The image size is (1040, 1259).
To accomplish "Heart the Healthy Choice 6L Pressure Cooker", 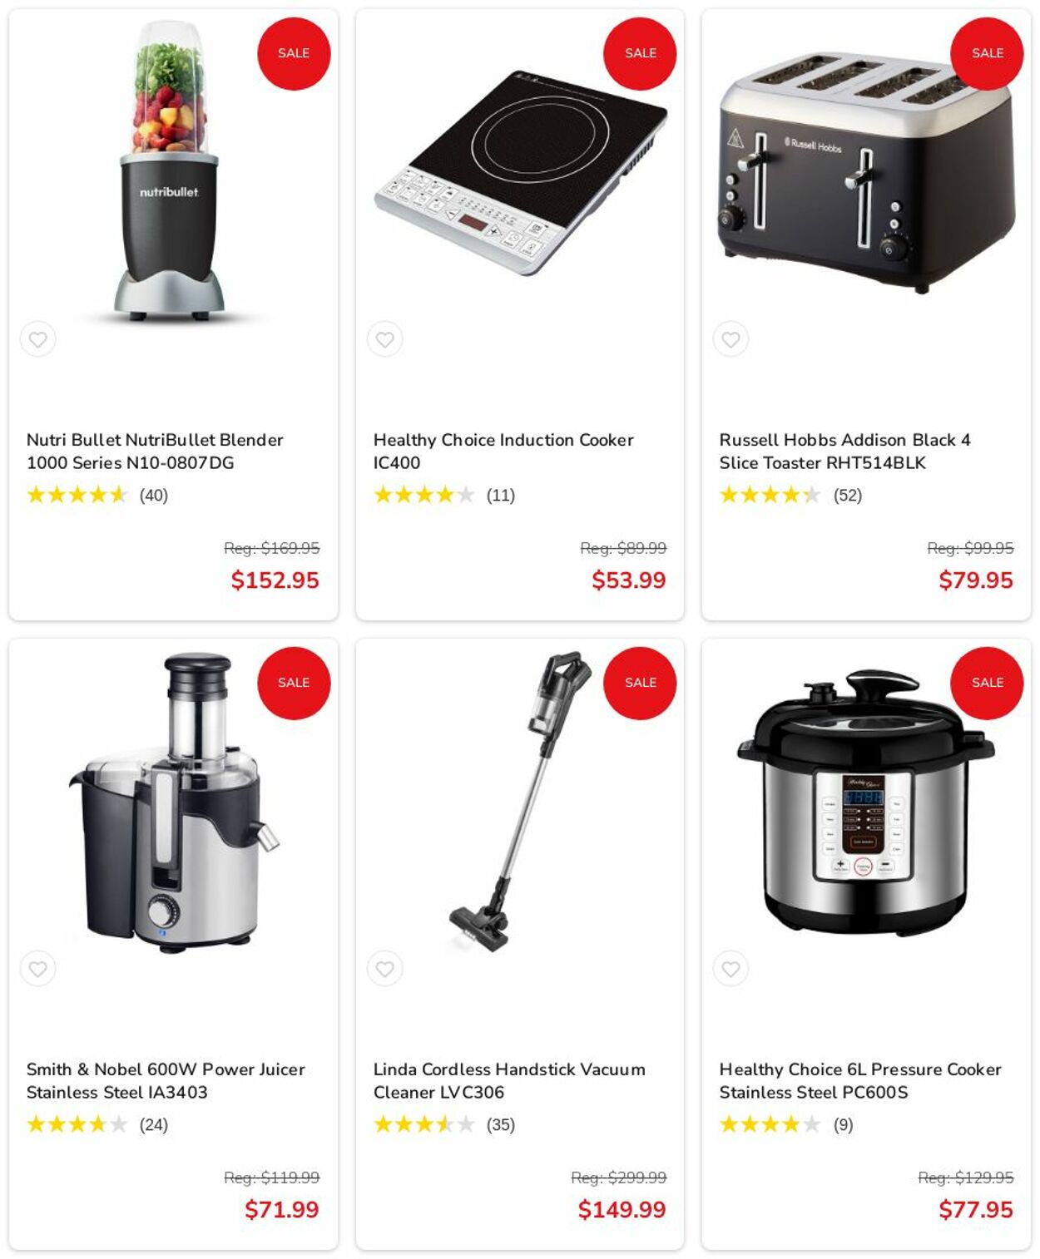I will click(730, 969).
